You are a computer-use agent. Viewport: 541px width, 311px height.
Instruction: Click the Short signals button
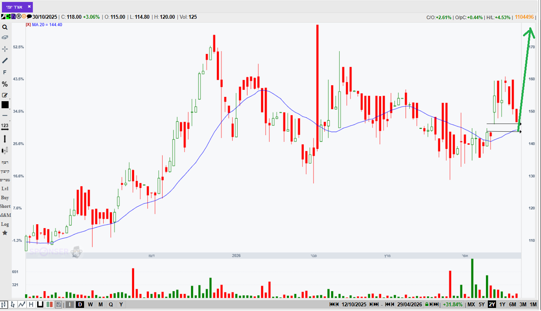click(5, 206)
